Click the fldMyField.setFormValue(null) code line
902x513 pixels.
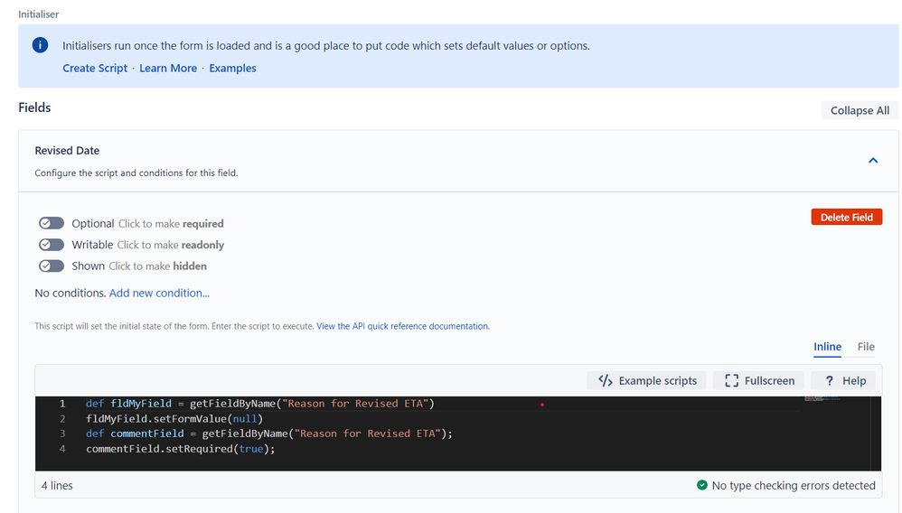174,419
